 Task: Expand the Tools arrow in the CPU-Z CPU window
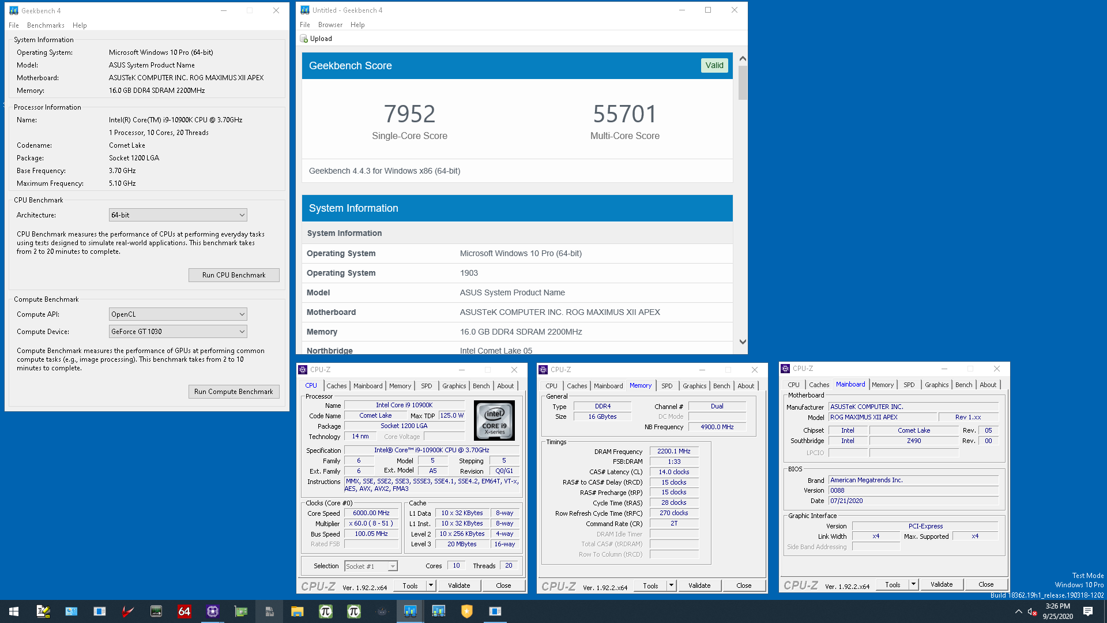(431, 586)
